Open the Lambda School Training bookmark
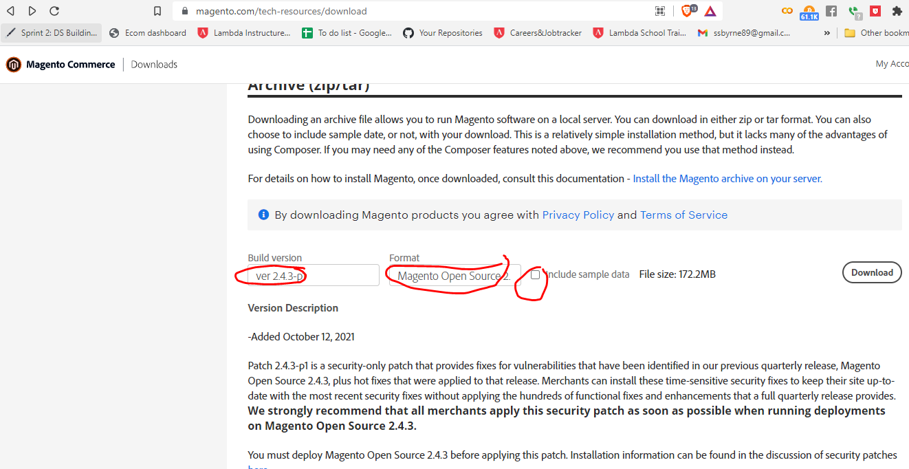909x469 pixels. click(x=639, y=32)
